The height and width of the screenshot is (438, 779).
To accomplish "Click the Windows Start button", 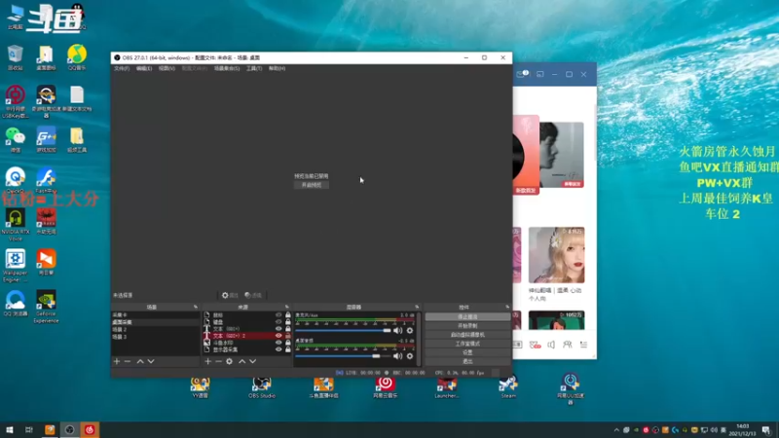I will click(10, 430).
